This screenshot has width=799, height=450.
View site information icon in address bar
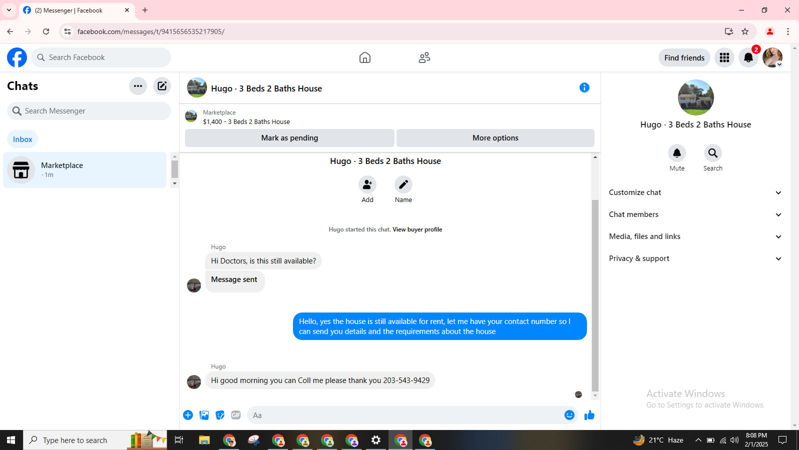(67, 31)
